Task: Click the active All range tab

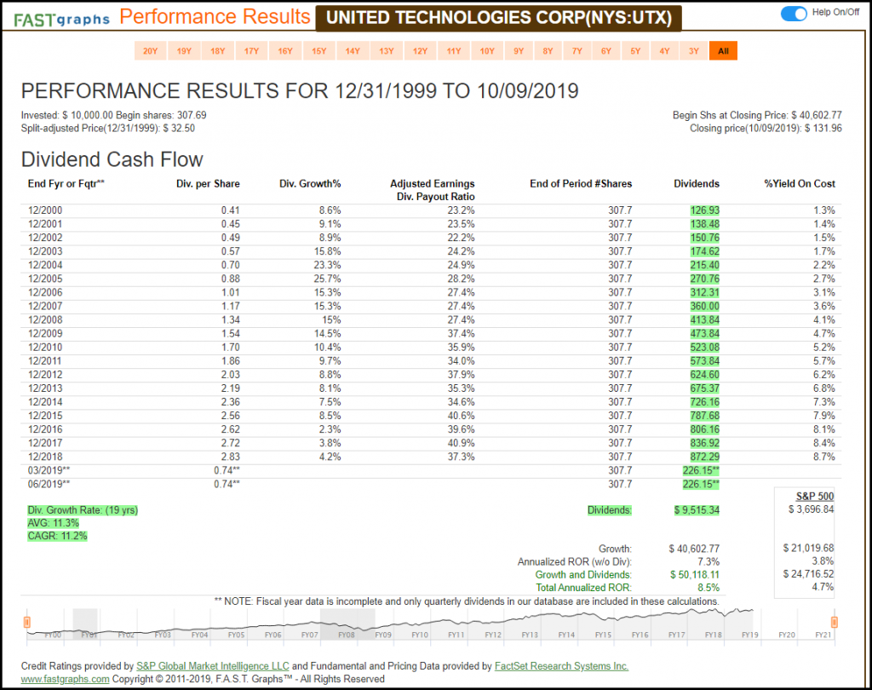Action: click(723, 51)
